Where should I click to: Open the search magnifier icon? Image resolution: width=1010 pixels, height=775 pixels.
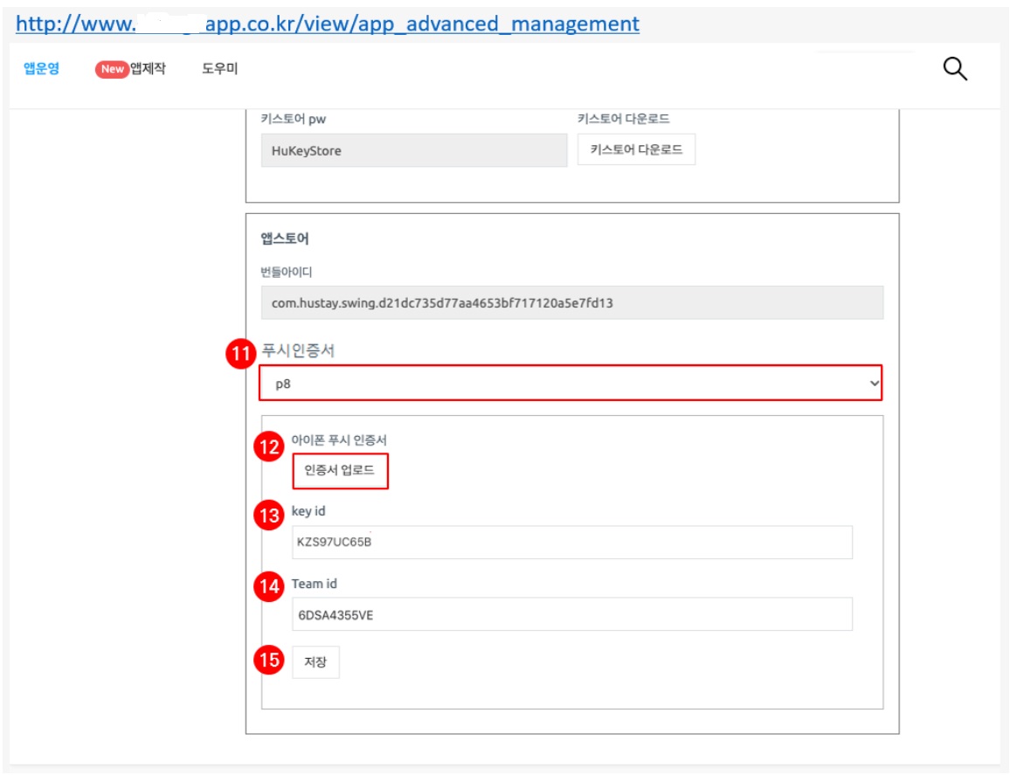click(x=955, y=68)
